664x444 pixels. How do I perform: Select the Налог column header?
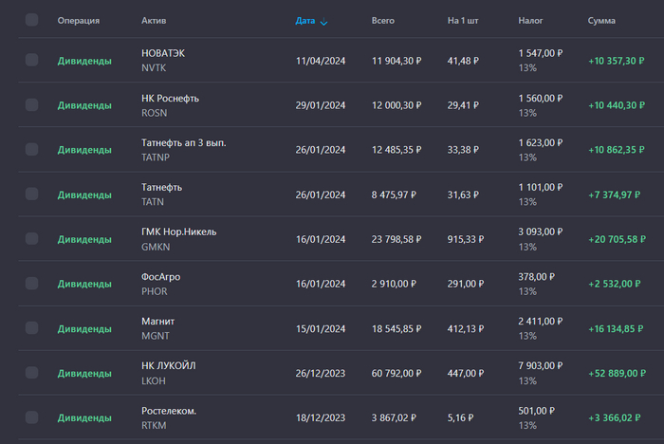[x=530, y=20]
